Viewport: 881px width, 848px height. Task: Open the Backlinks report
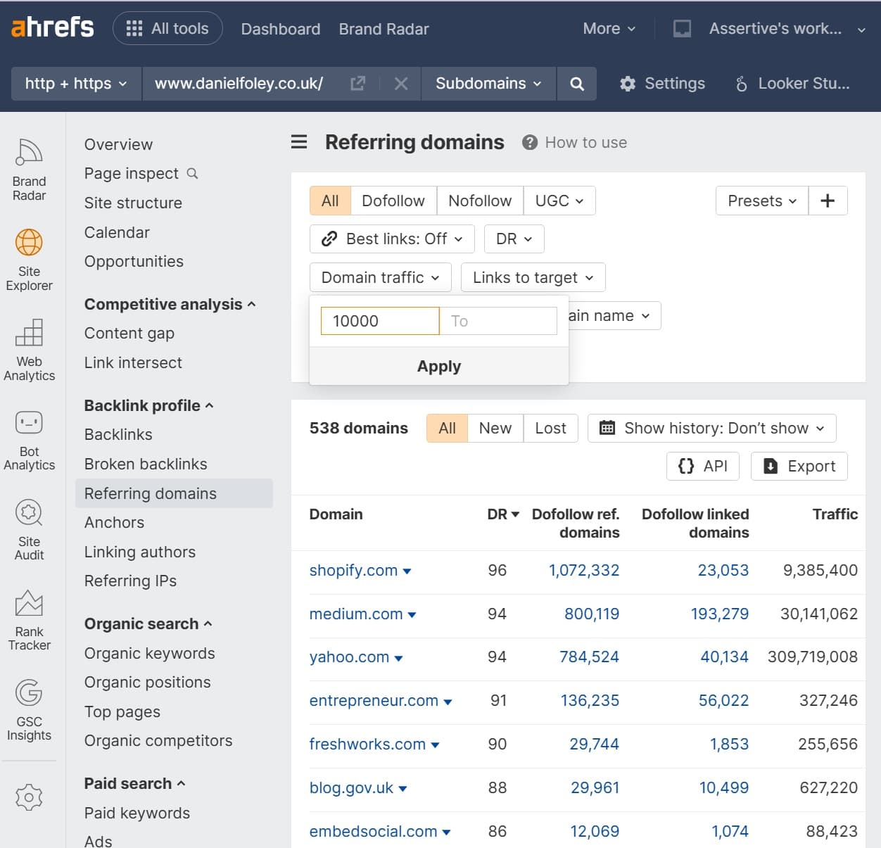tap(118, 434)
